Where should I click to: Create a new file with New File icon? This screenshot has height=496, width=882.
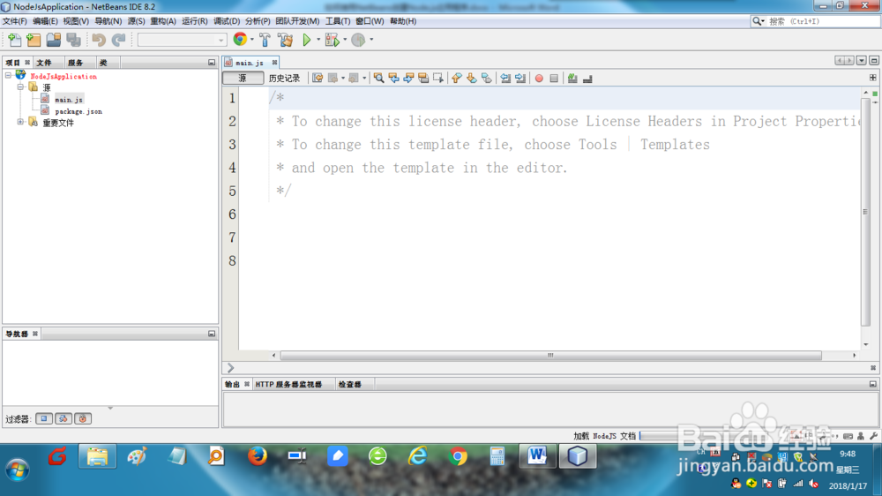15,40
